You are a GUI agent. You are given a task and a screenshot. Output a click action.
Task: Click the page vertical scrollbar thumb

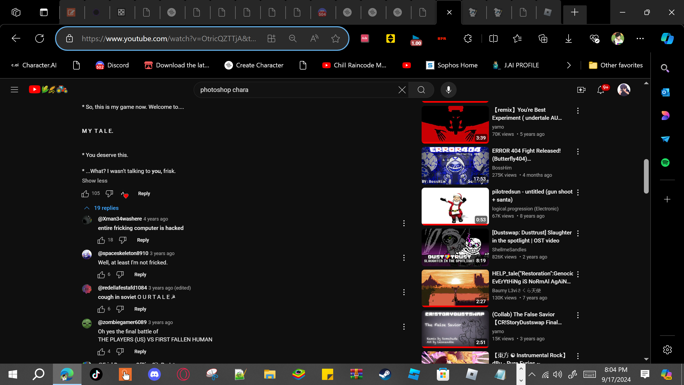[646, 176]
